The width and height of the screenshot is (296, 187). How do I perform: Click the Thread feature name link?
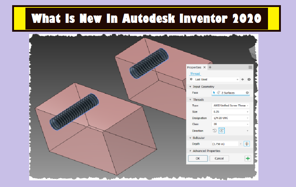click(x=195, y=74)
